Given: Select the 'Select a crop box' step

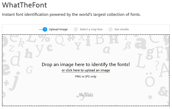Looking at the screenshot, I should 91,29.
